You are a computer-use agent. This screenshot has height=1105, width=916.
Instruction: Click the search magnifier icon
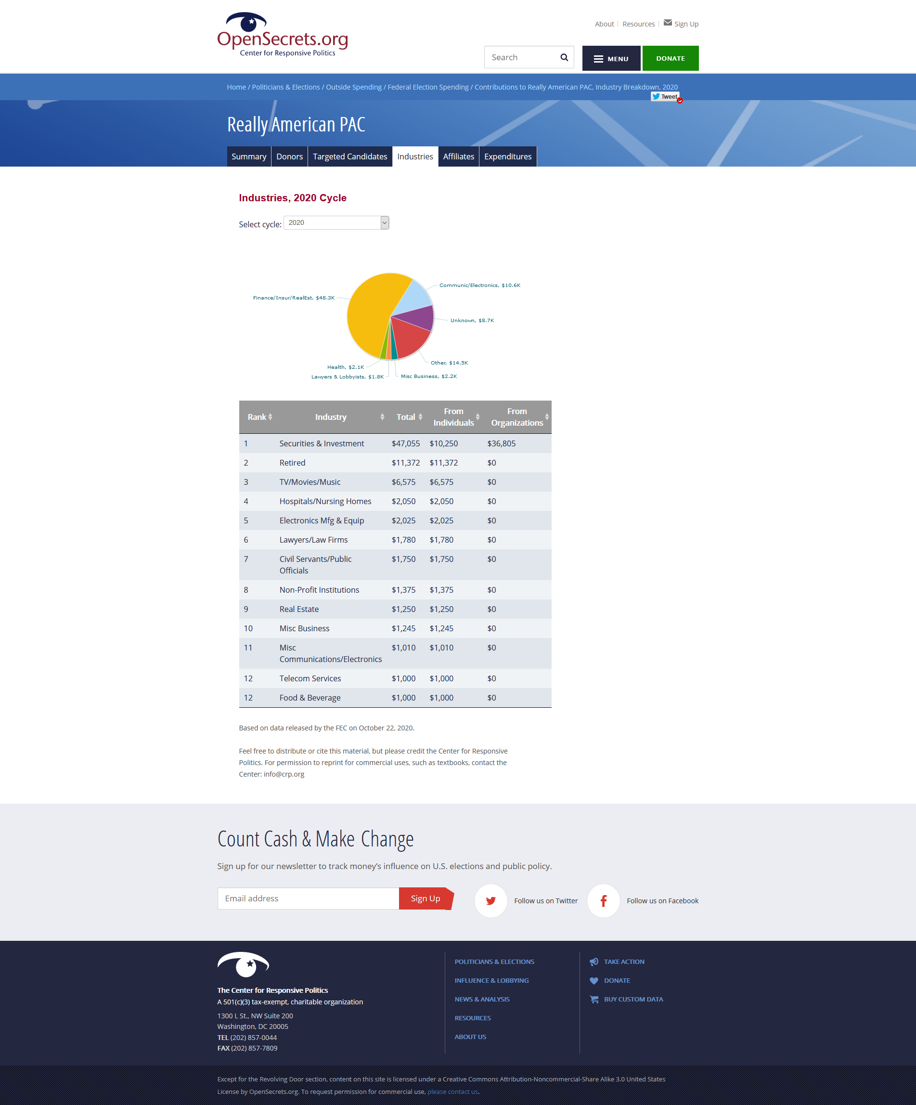[564, 57]
